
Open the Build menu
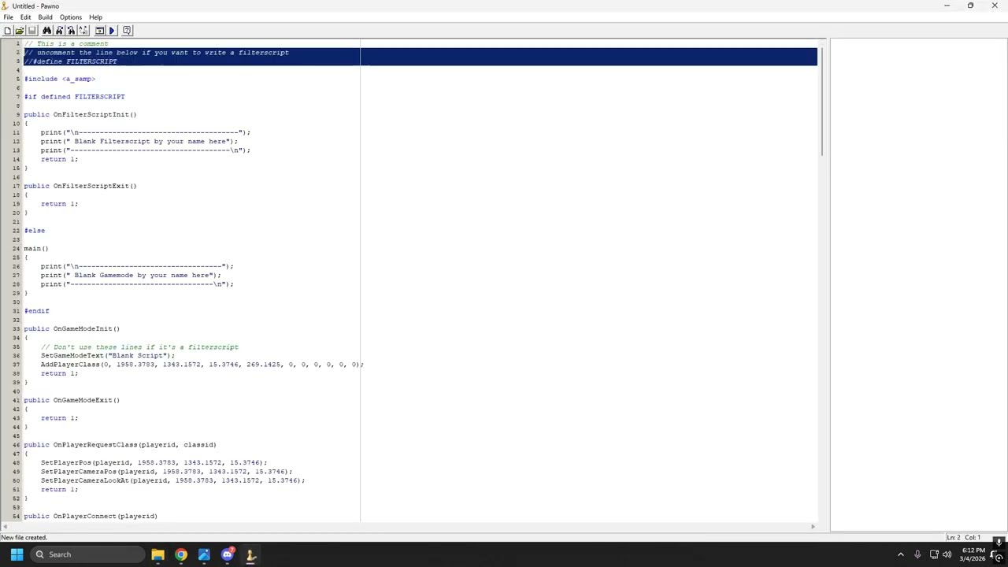[45, 17]
